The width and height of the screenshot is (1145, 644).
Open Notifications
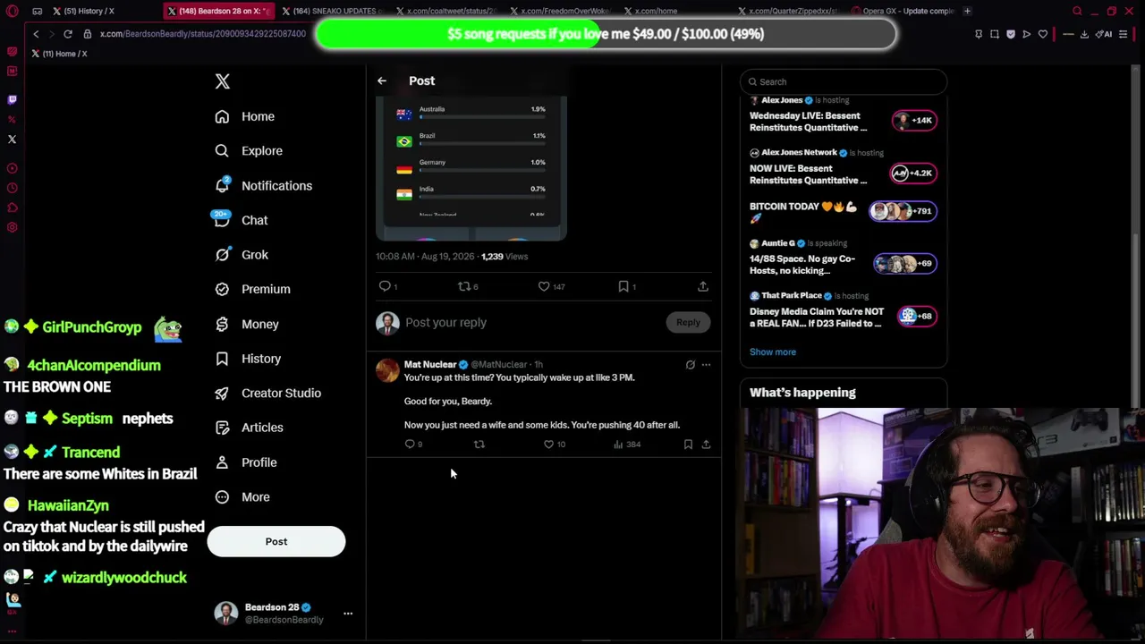point(264,186)
